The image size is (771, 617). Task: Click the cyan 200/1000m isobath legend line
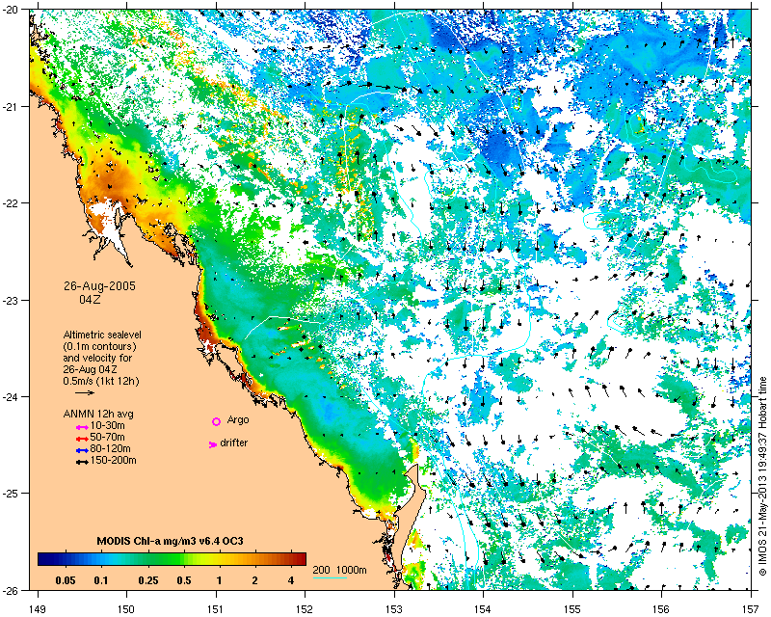pyautogui.click(x=330, y=577)
